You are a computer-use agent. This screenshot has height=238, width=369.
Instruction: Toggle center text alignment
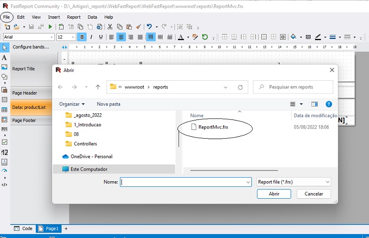[121, 37]
